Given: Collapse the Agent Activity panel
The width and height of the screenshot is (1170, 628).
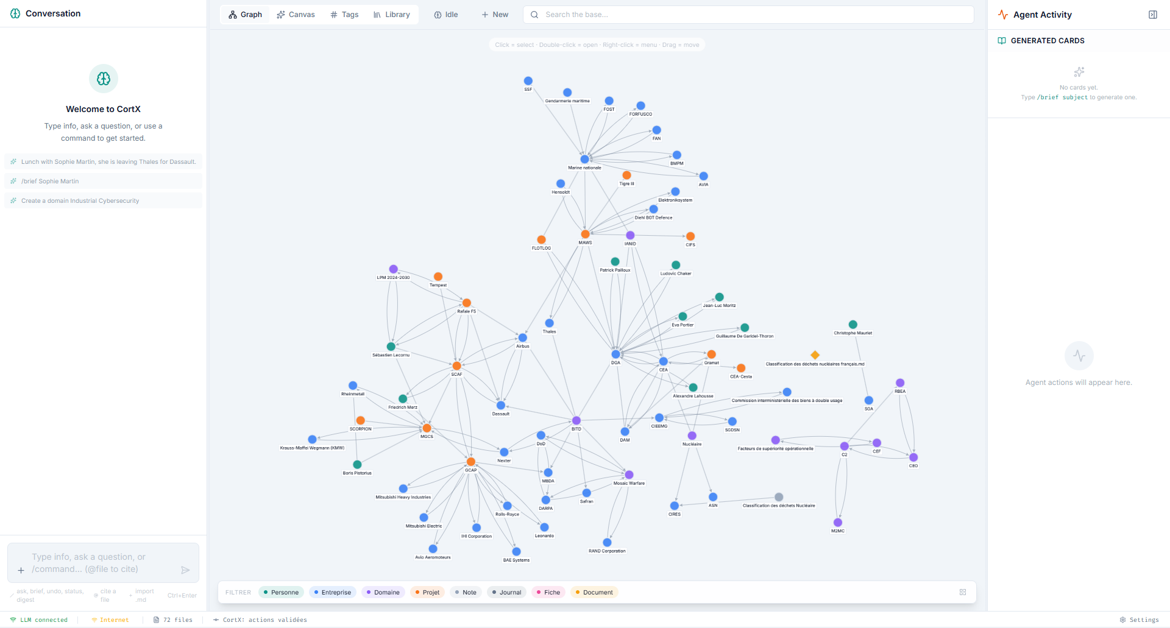Looking at the screenshot, I should [x=1152, y=14].
